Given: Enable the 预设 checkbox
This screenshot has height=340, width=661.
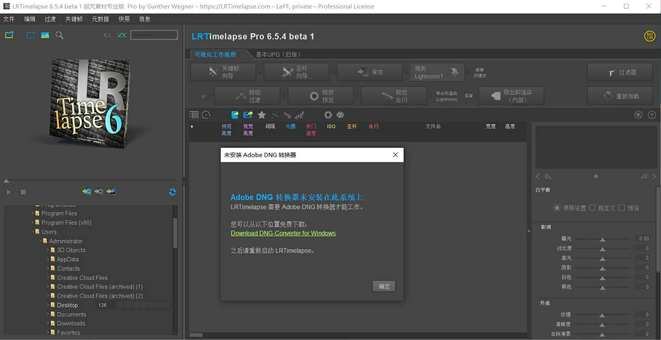Looking at the screenshot, I should pyautogui.click(x=622, y=208).
